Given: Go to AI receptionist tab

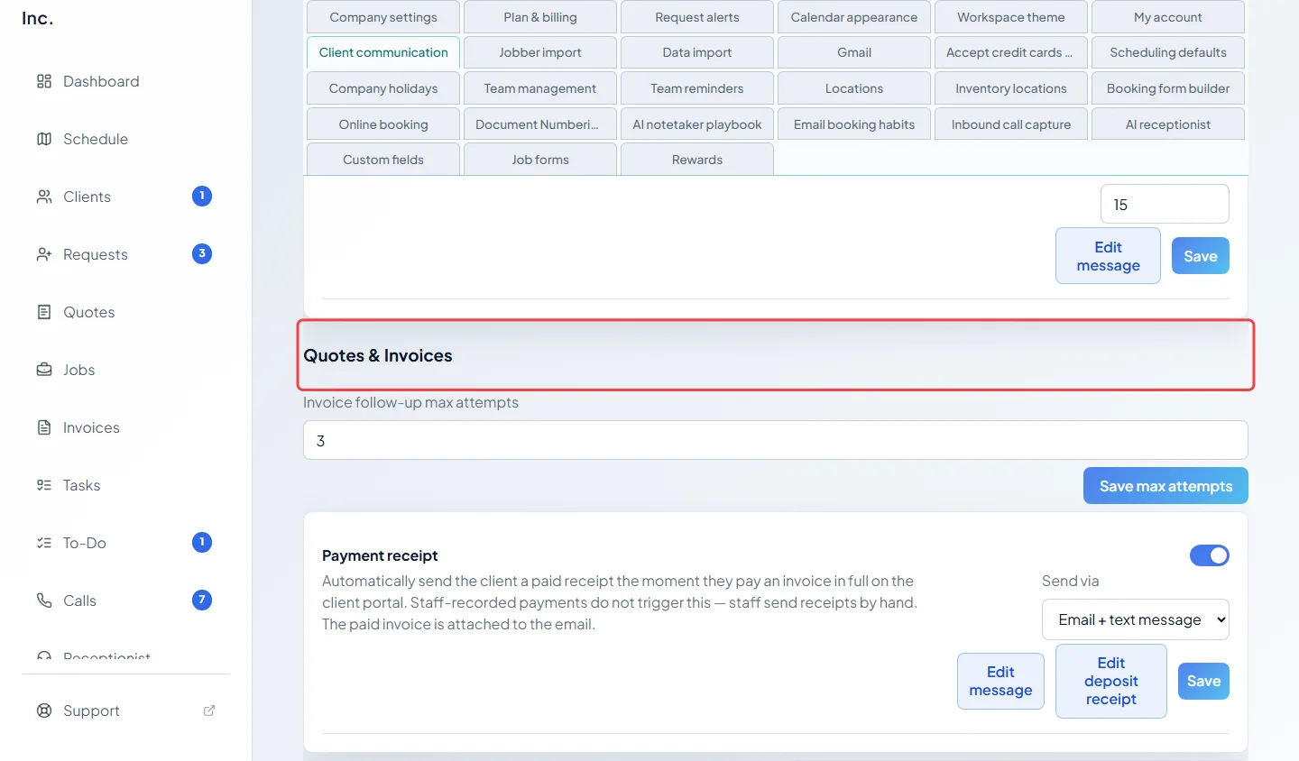Looking at the screenshot, I should pyautogui.click(x=1168, y=124).
